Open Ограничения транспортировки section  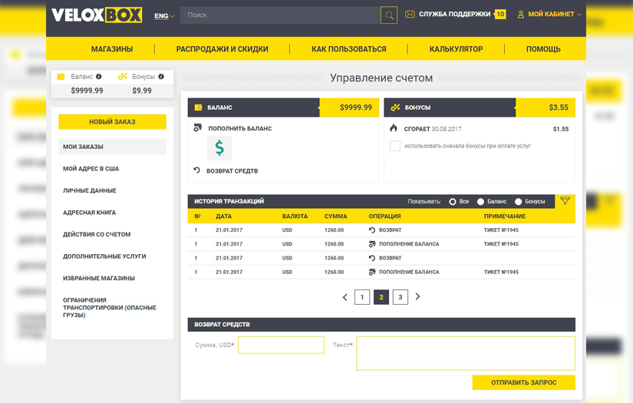[110, 307]
